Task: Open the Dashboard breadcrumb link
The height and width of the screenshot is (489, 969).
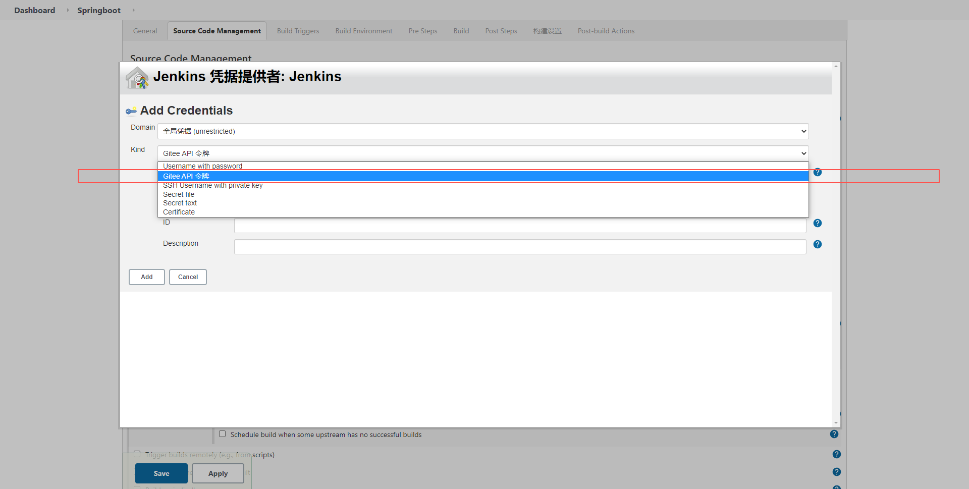Action: (x=35, y=10)
